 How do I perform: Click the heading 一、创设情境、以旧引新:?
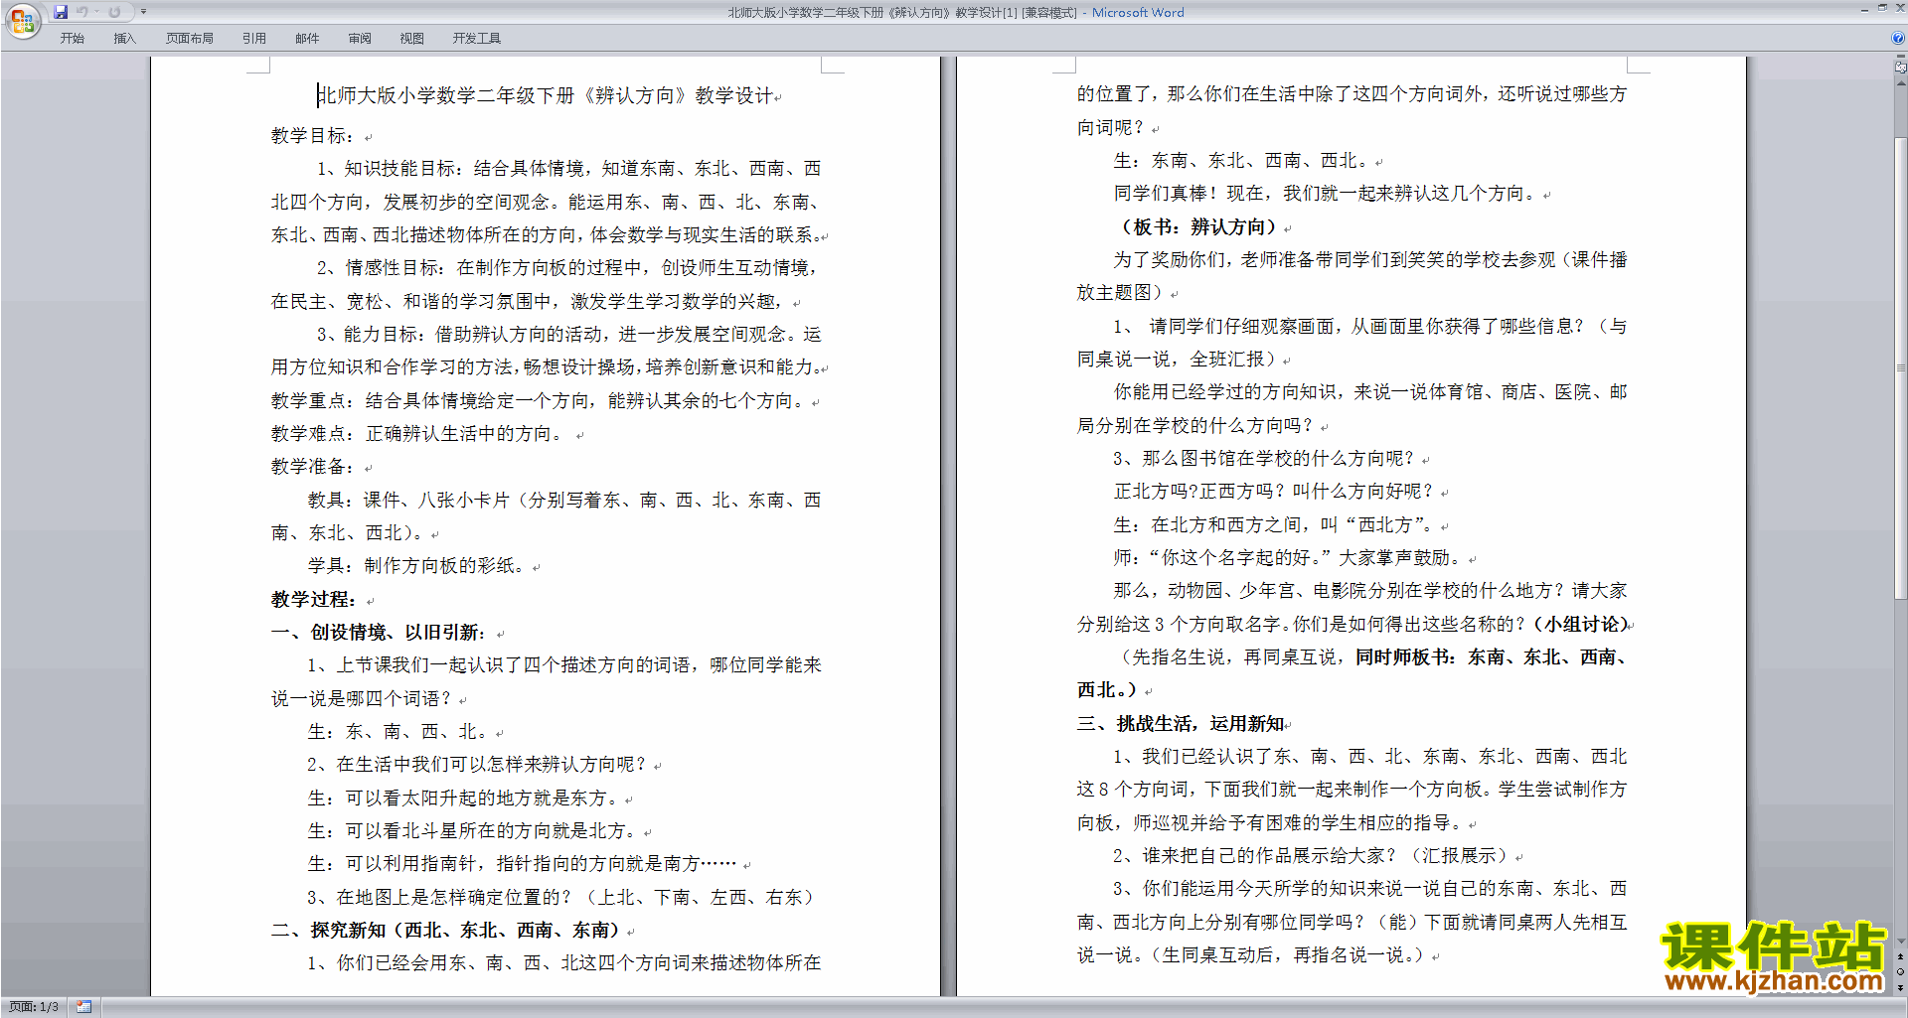[380, 633]
